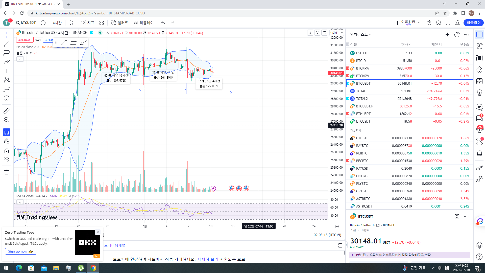The height and width of the screenshot is (273, 485).
Task: Add a symbol to the watchlist
Action: coord(447,35)
